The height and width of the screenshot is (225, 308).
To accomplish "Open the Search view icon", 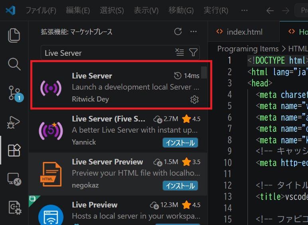I will (14, 64).
